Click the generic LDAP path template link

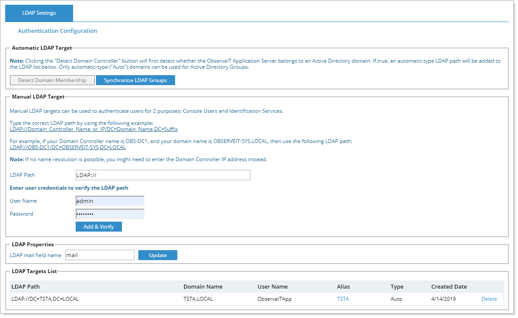click(x=94, y=129)
